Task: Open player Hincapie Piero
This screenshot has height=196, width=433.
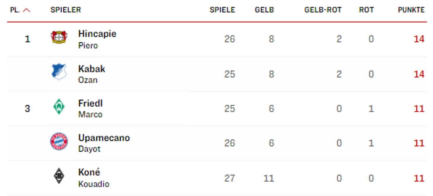Action: point(97,39)
